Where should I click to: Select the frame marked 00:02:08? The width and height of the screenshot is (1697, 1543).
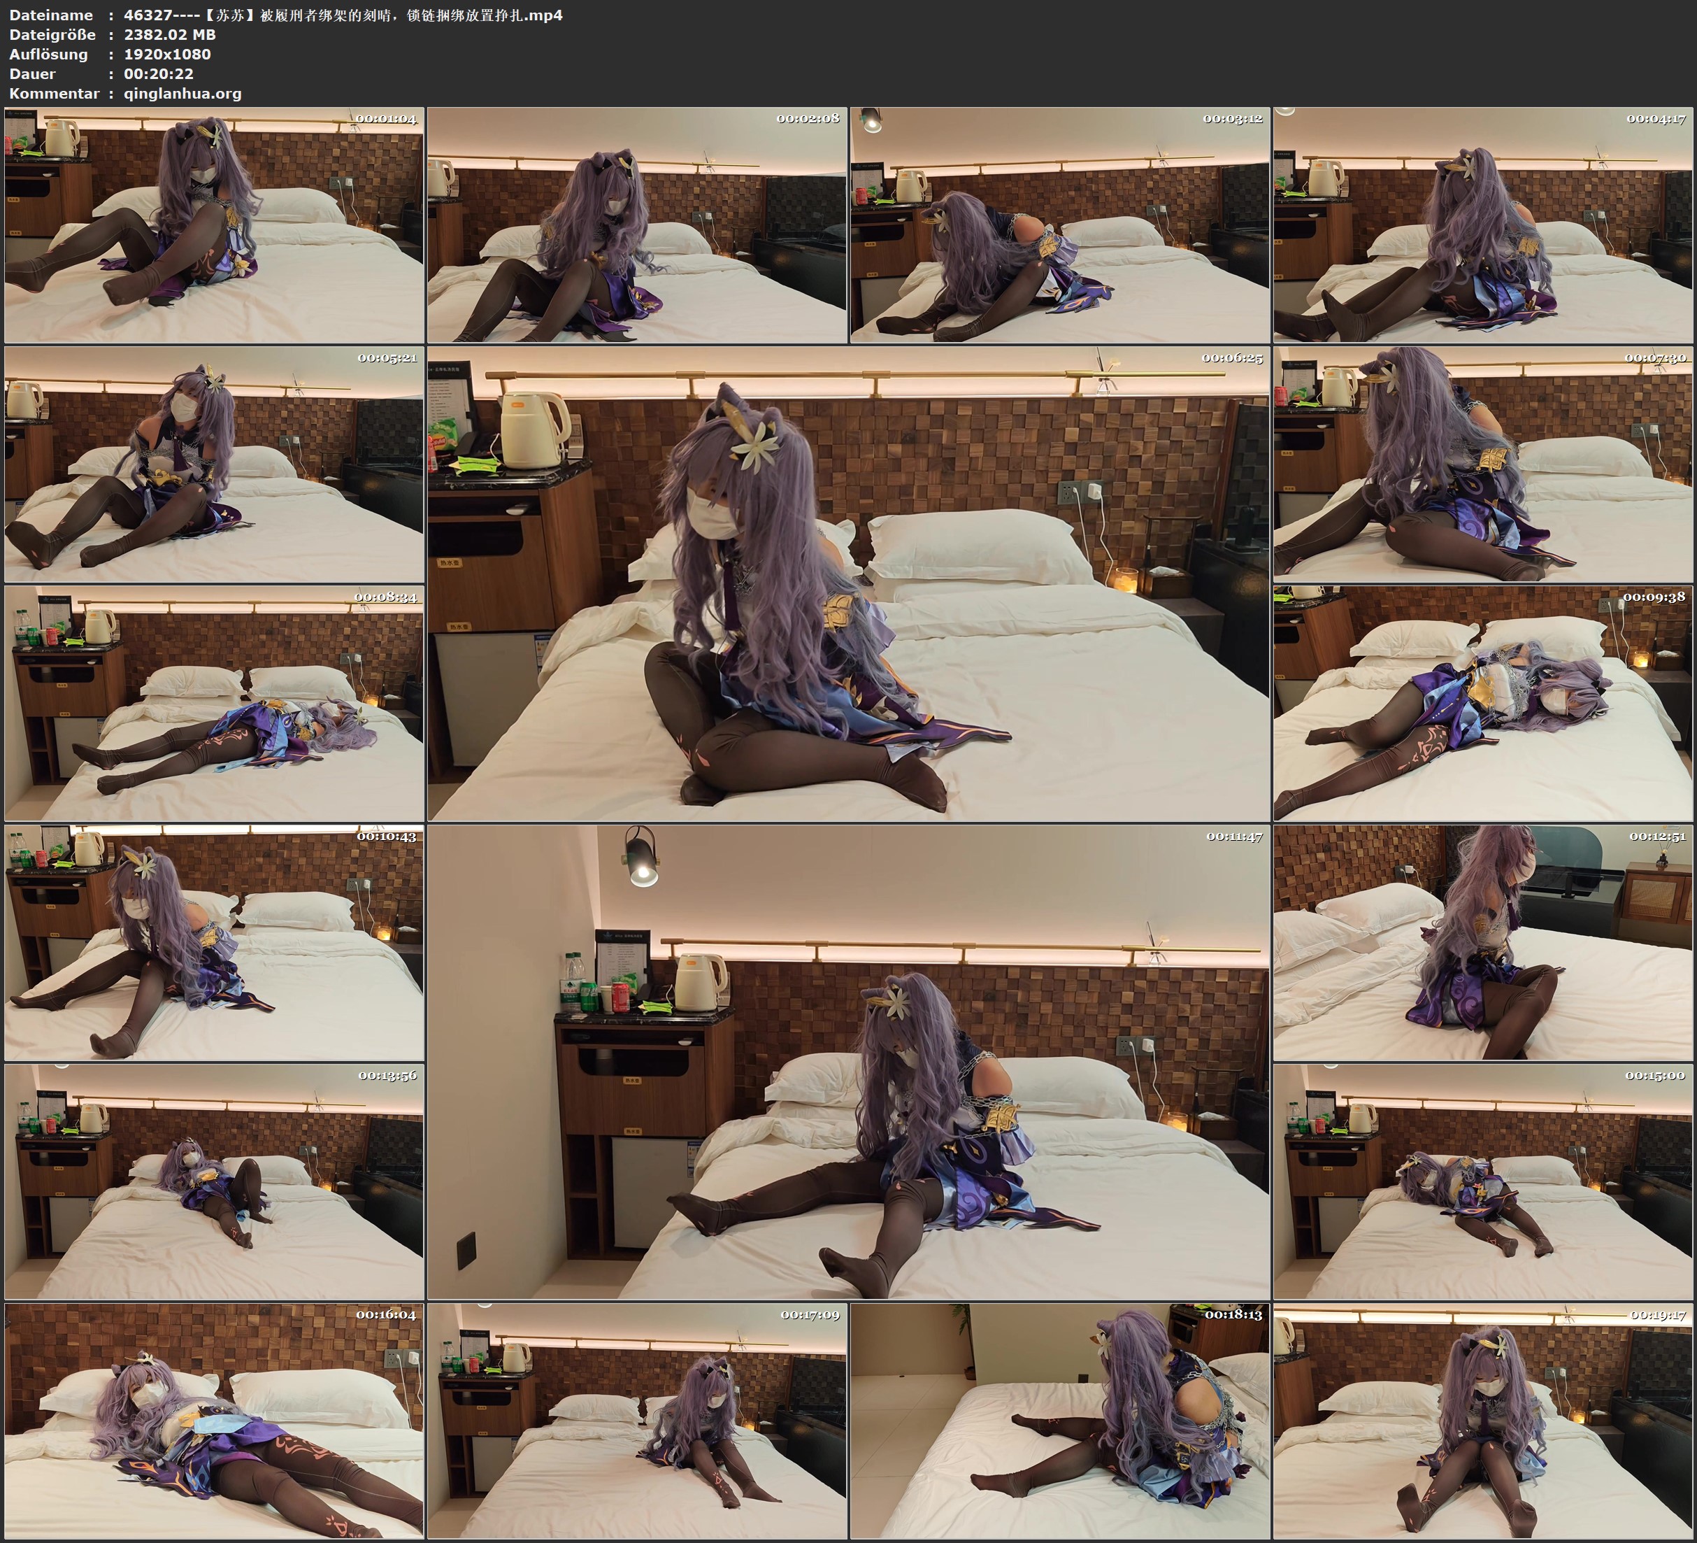click(637, 225)
